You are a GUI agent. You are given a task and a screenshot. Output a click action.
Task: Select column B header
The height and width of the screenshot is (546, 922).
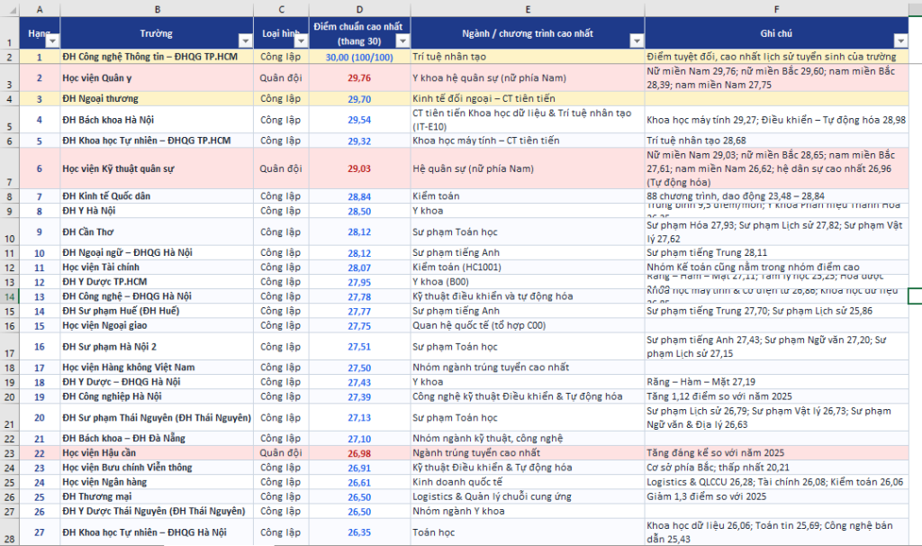(x=157, y=9)
